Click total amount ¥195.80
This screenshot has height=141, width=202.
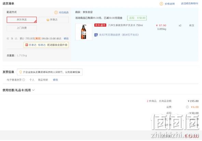(x=193, y=101)
